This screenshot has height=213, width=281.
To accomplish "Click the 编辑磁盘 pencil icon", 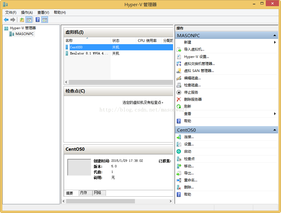I will [x=179, y=78].
